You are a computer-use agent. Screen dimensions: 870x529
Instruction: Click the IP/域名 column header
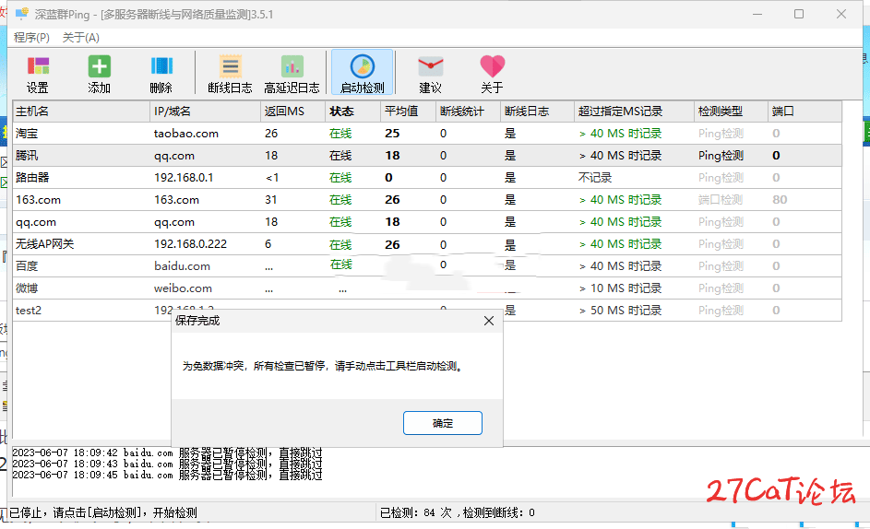(x=205, y=112)
